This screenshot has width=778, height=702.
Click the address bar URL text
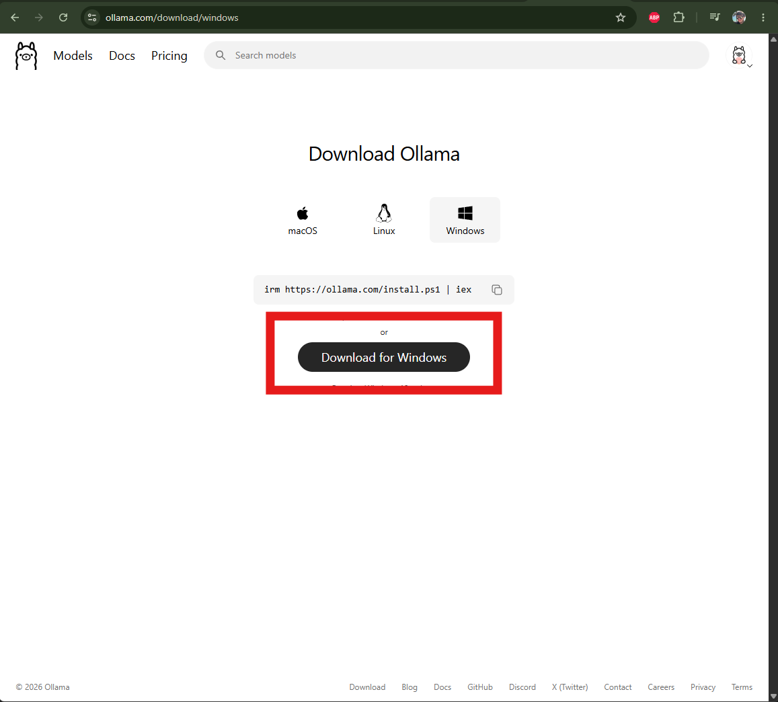click(x=171, y=17)
